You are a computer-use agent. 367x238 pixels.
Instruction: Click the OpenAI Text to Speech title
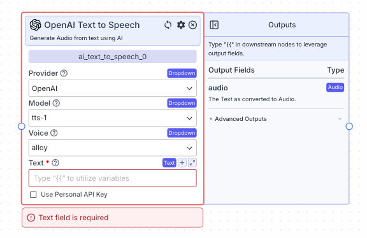point(92,25)
